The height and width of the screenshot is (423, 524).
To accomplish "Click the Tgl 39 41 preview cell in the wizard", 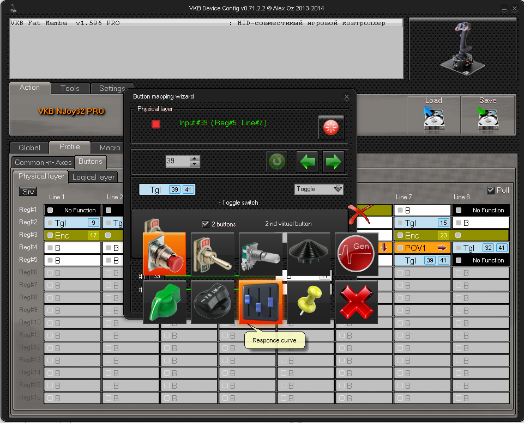I will [167, 189].
